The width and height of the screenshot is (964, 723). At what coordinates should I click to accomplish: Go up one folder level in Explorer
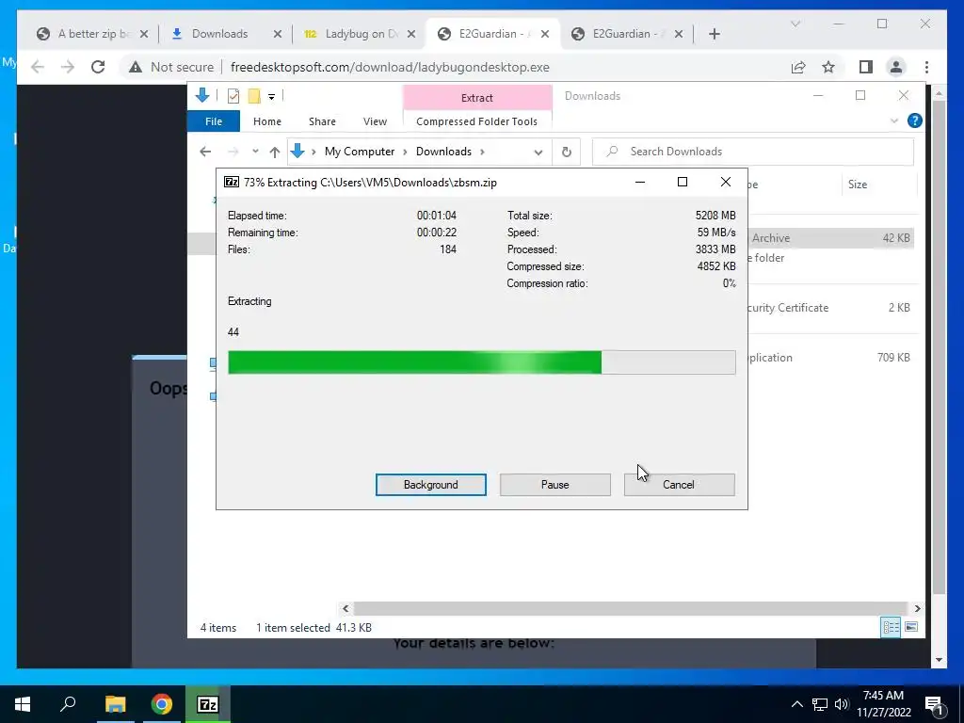[275, 152]
